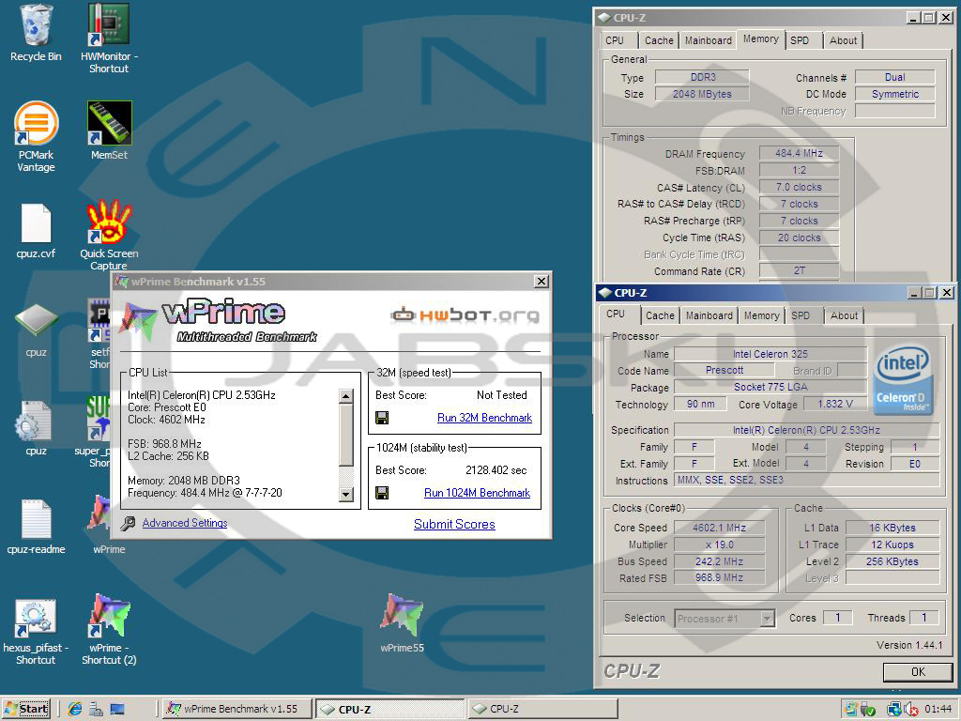Open the Quick Screen Capture icon
Screen dimensions: 961x721
coord(109,222)
